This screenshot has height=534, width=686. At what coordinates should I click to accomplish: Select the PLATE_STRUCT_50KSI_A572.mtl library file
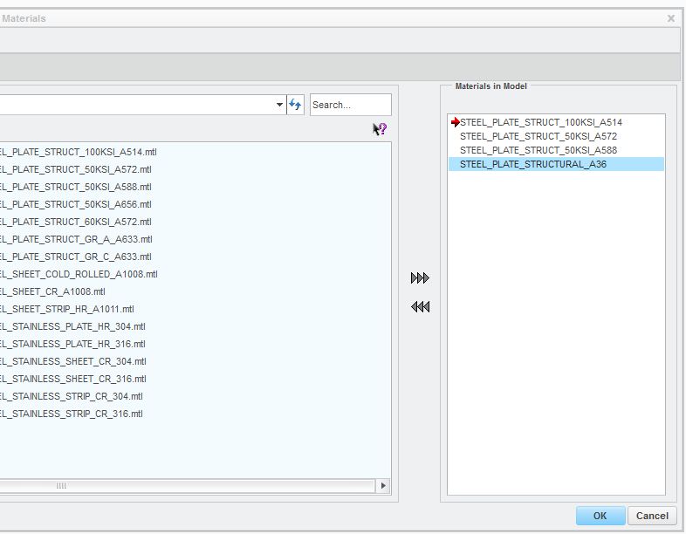(x=76, y=169)
